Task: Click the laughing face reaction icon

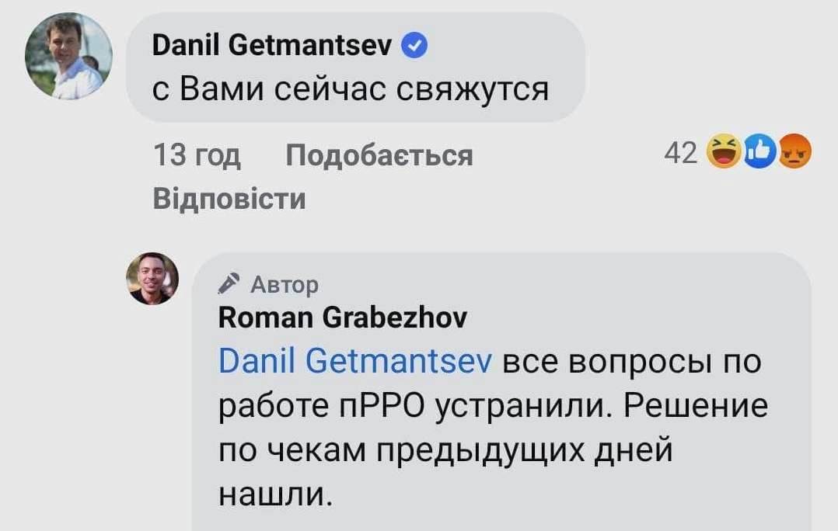Action: coord(724,151)
